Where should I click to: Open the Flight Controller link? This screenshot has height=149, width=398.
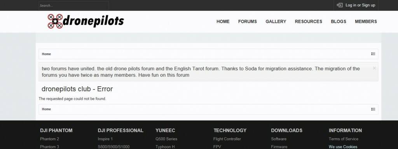pyautogui.click(x=227, y=139)
